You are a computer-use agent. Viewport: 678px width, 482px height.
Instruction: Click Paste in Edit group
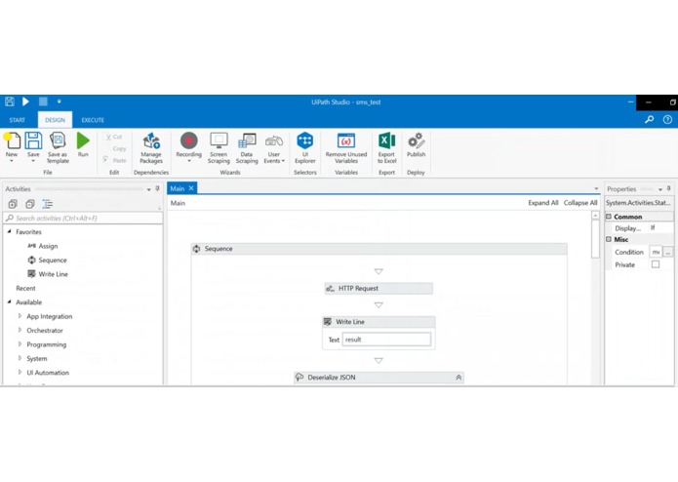[114, 160]
